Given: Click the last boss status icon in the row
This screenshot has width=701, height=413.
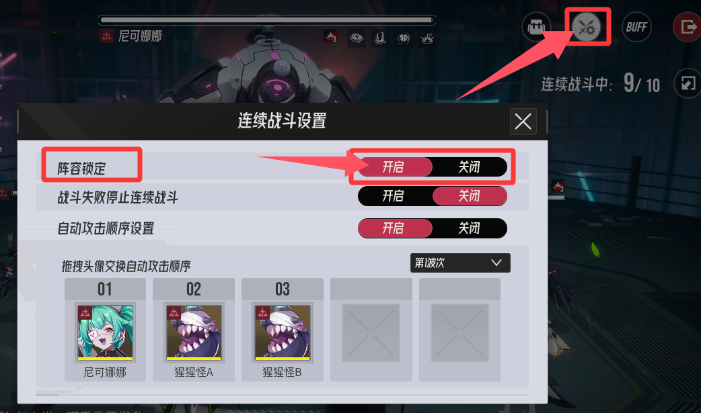Looking at the screenshot, I should click(427, 38).
